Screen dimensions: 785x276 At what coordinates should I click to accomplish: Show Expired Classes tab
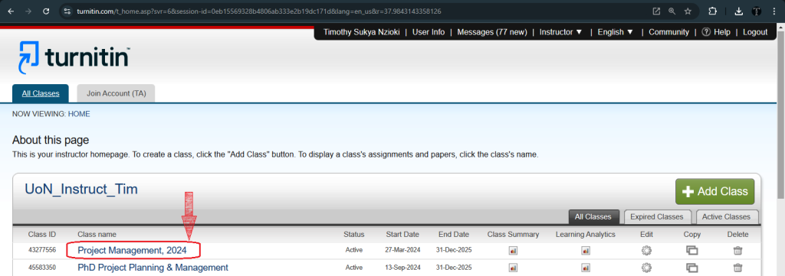[657, 216]
